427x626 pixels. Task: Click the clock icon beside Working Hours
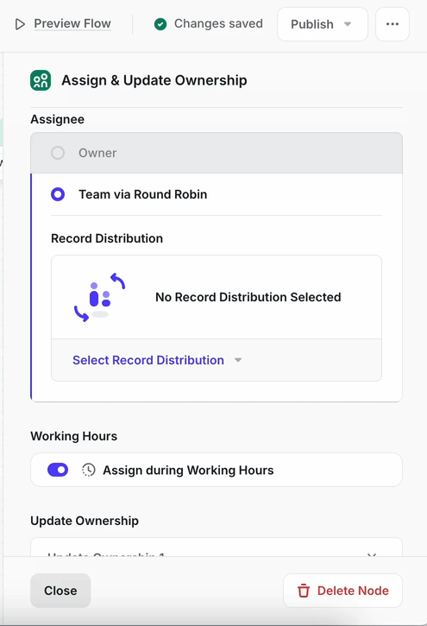[x=89, y=470]
